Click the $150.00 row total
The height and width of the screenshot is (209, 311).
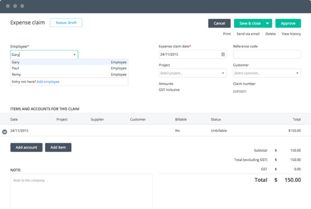pyautogui.click(x=294, y=130)
